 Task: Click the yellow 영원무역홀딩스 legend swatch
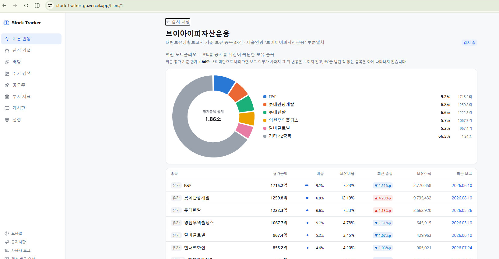point(265,120)
